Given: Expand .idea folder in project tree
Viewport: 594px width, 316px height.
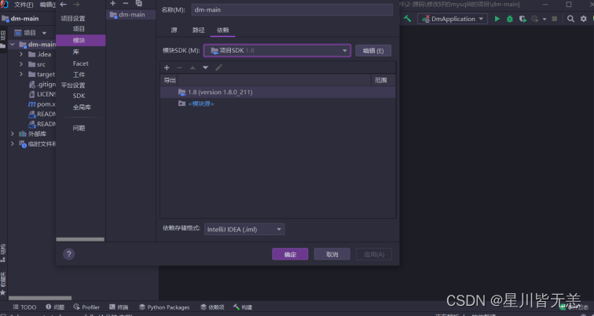Looking at the screenshot, I should [21, 54].
